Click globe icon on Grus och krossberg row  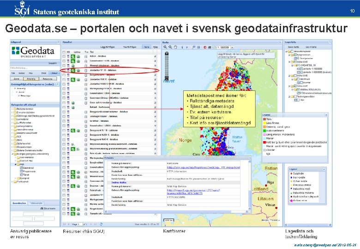click(x=73, y=103)
